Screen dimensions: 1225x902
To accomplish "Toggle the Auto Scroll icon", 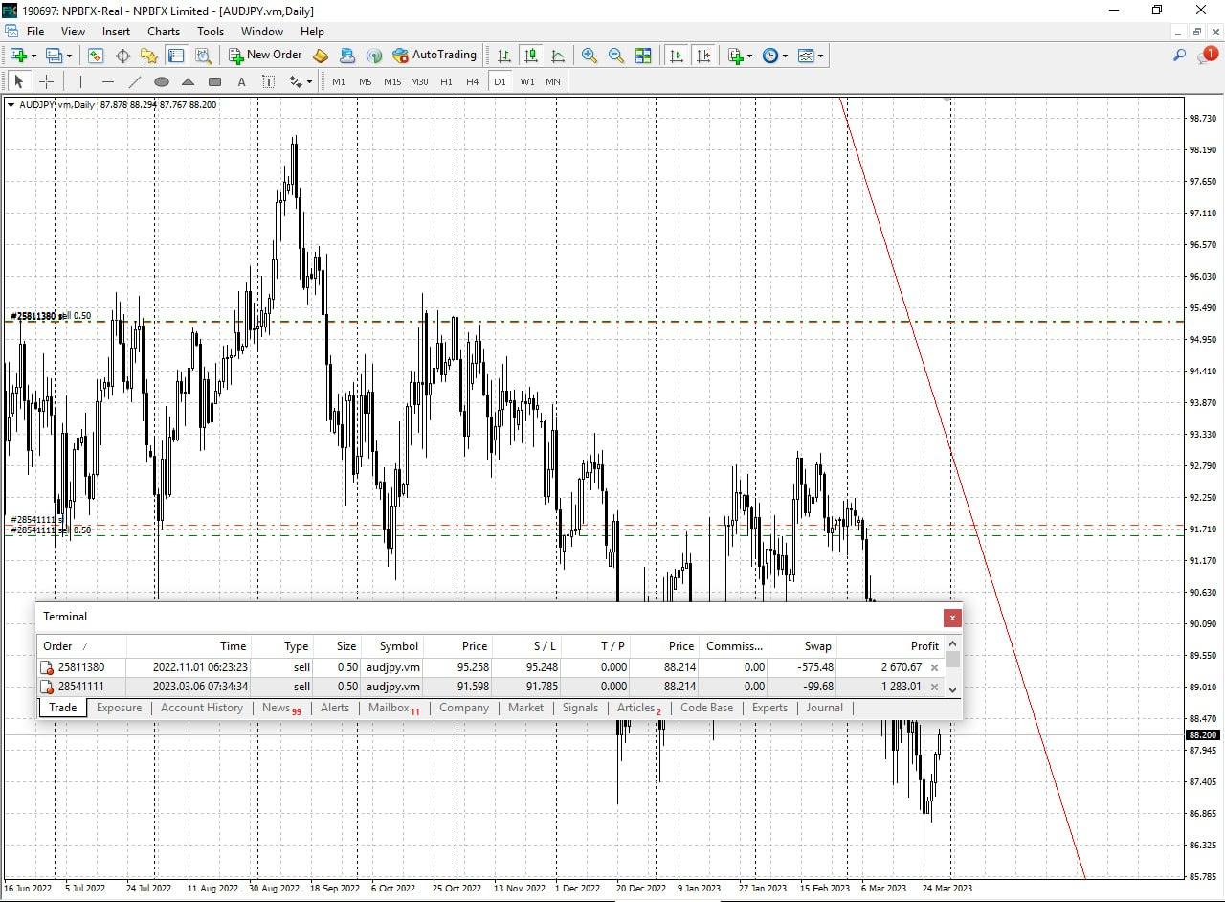I will [677, 56].
